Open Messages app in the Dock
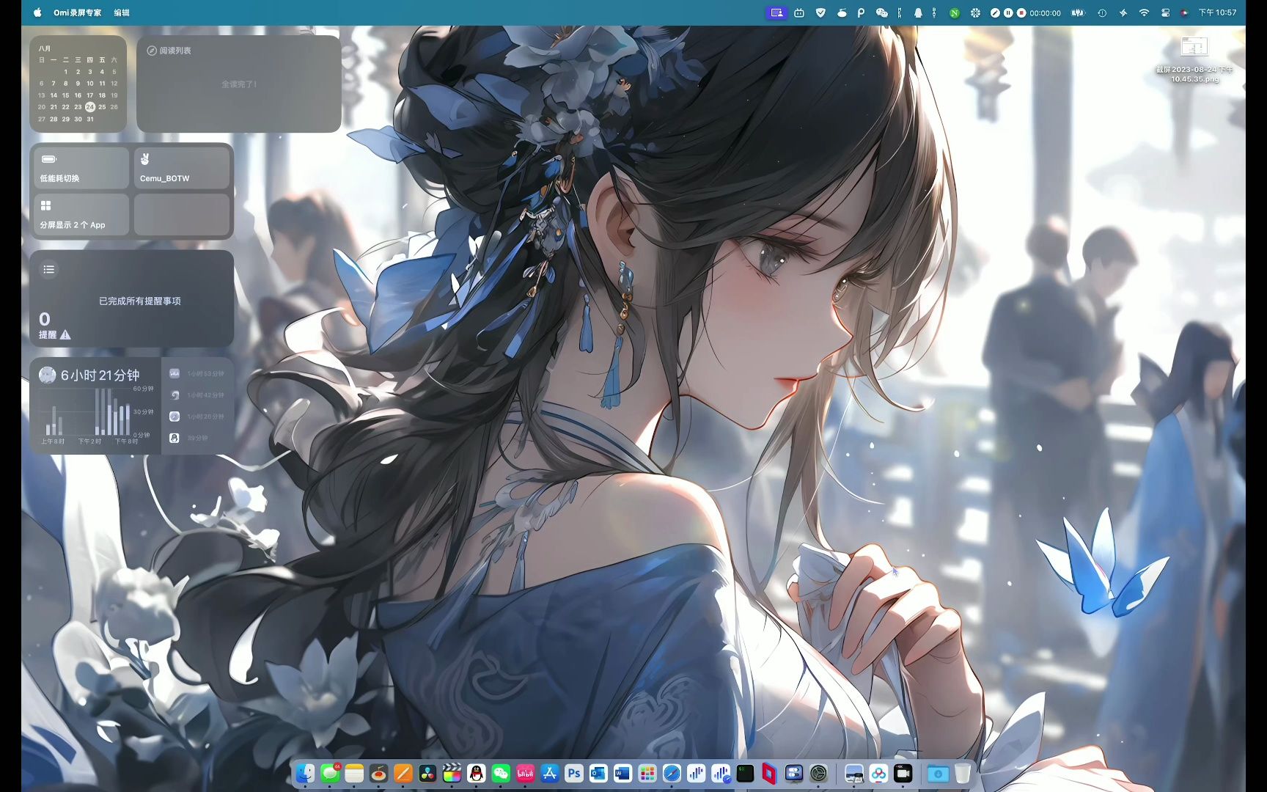This screenshot has height=792, width=1267. click(x=330, y=773)
